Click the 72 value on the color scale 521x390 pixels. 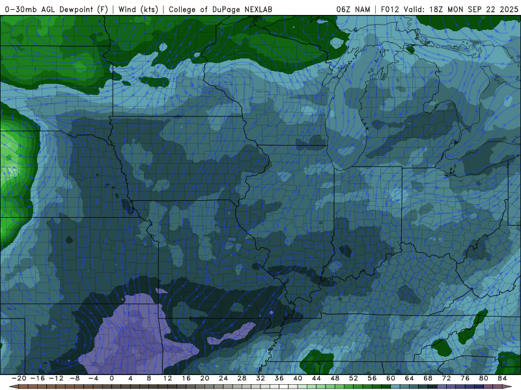[x=447, y=378]
